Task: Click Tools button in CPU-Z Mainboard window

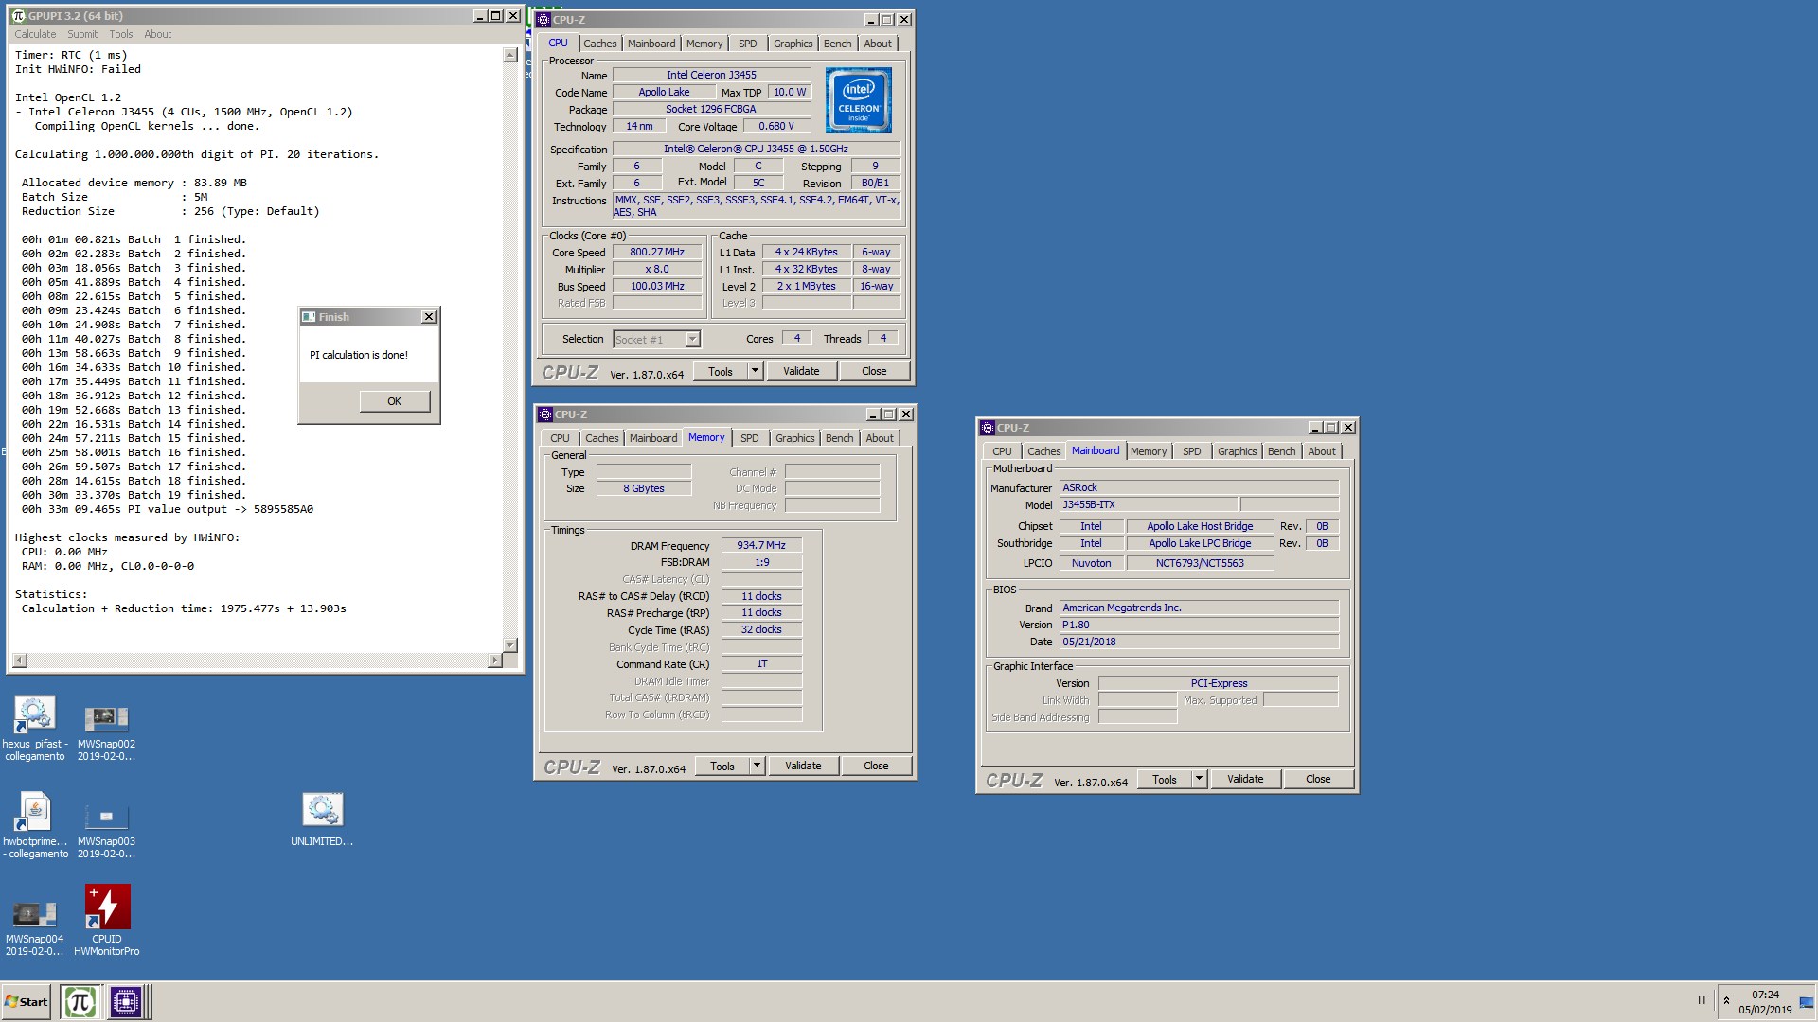Action: [1165, 780]
